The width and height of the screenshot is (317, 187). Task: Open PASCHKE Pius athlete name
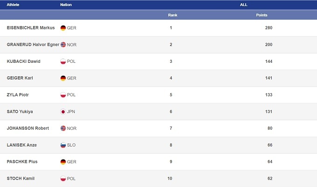22,162
